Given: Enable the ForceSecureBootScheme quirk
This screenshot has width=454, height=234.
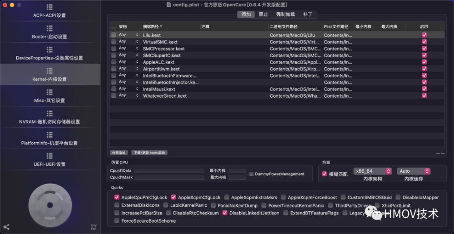Looking at the screenshot, I should [x=117, y=221].
